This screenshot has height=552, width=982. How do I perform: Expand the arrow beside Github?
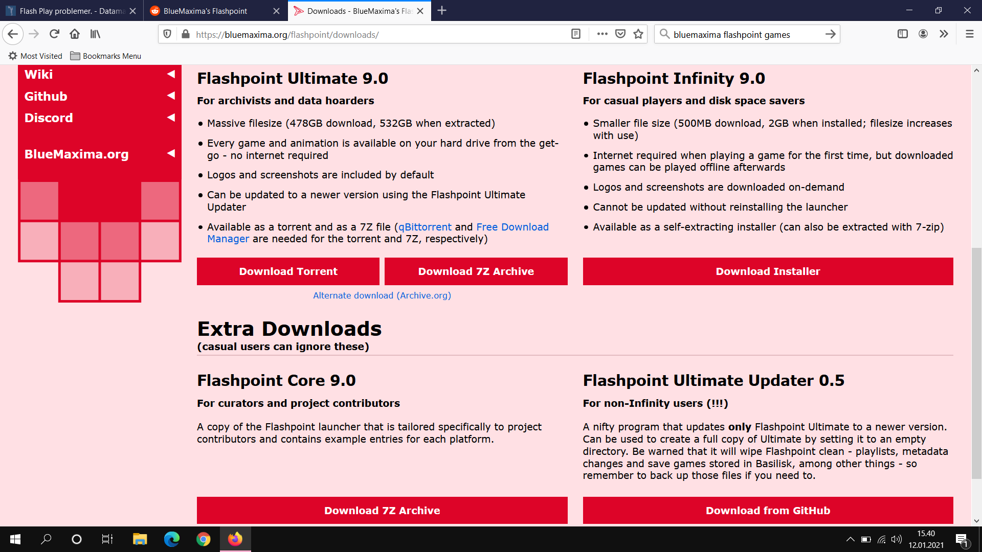[x=171, y=96]
